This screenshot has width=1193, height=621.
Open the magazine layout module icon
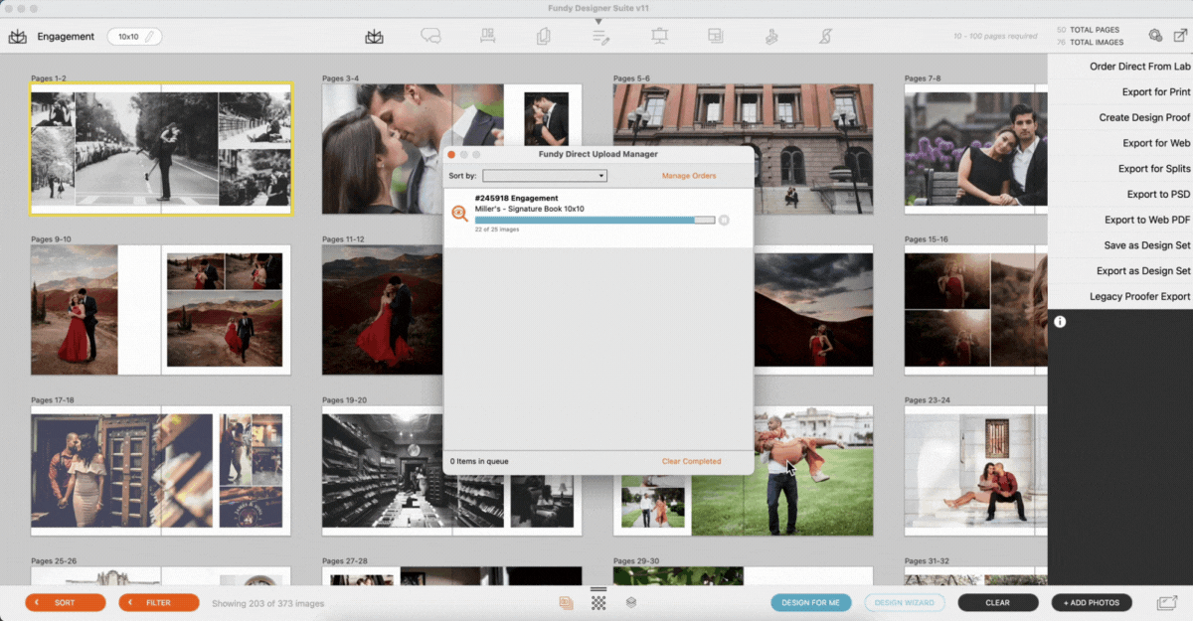coord(715,37)
